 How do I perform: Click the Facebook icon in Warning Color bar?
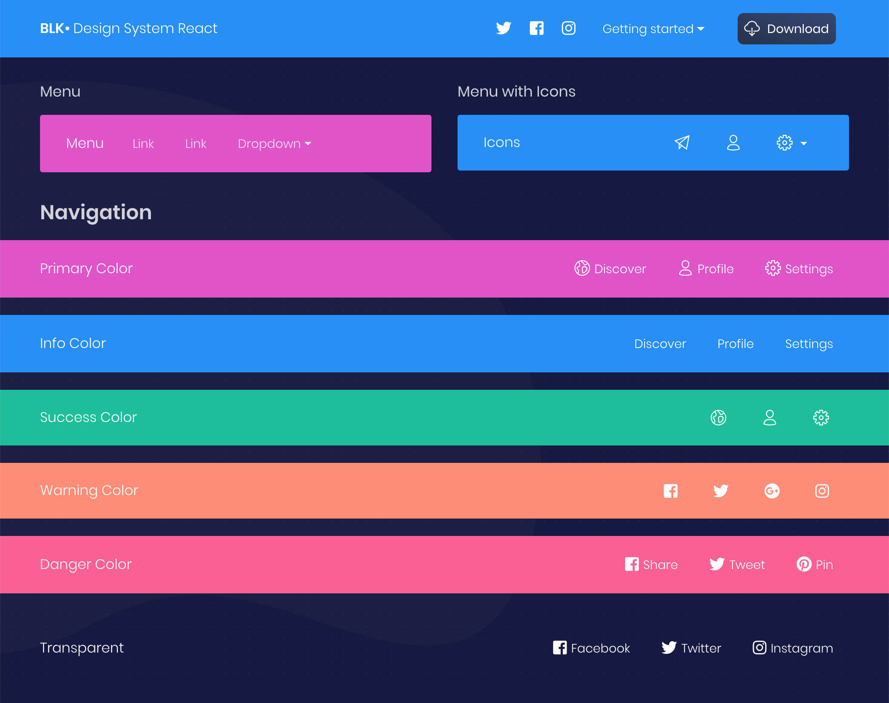click(670, 491)
